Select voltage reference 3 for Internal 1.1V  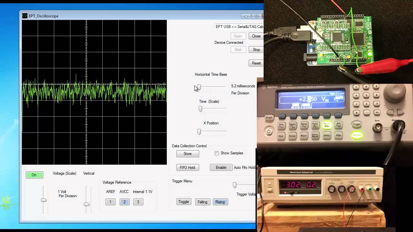tap(138, 202)
